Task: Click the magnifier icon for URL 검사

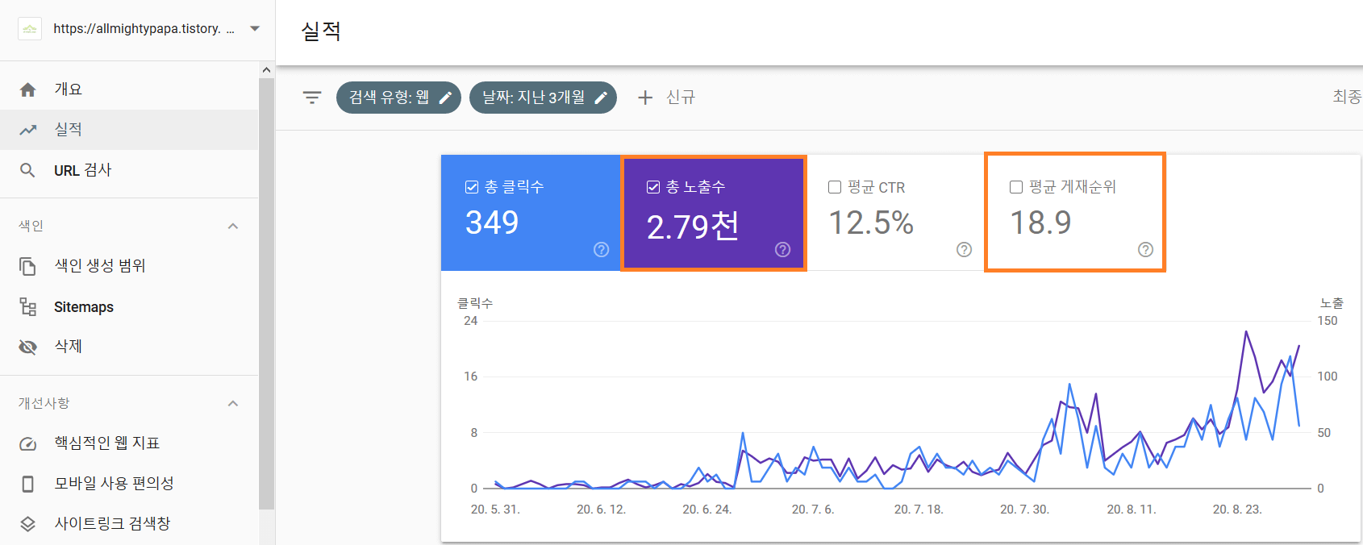Action: point(27,170)
